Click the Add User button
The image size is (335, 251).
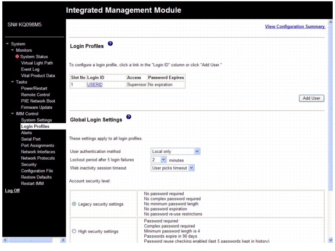(312, 98)
